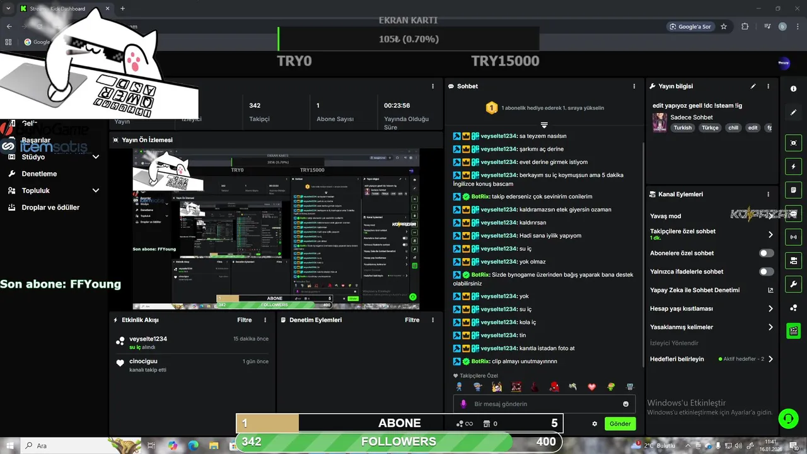The width and height of the screenshot is (807, 454).
Task: Toggle the lightning activity feed icon in sidebar
Action: point(793,166)
